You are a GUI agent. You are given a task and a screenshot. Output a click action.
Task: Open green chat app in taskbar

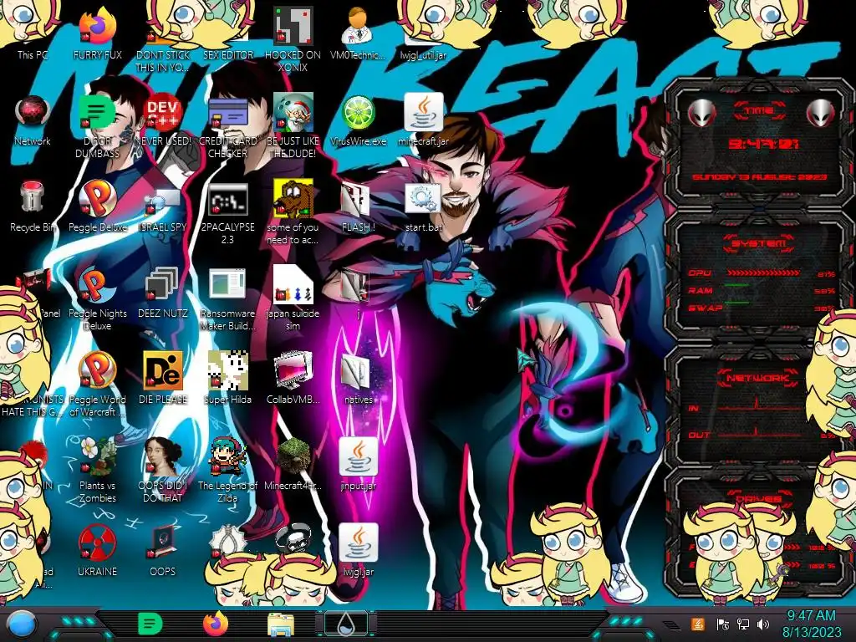[x=149, y=624]
